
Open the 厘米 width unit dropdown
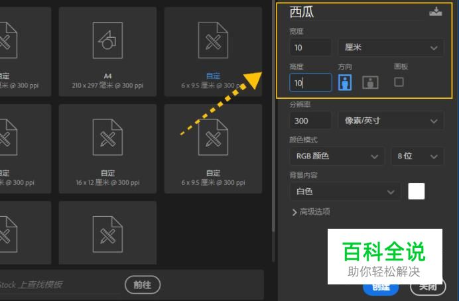coord(391,47)
